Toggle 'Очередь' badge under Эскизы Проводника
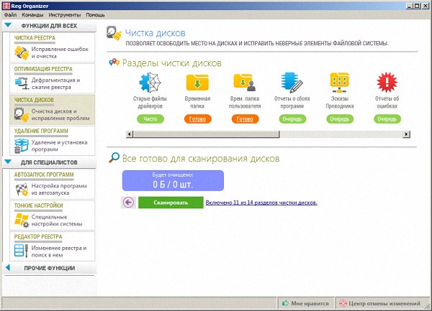 [x=340, y=119]
